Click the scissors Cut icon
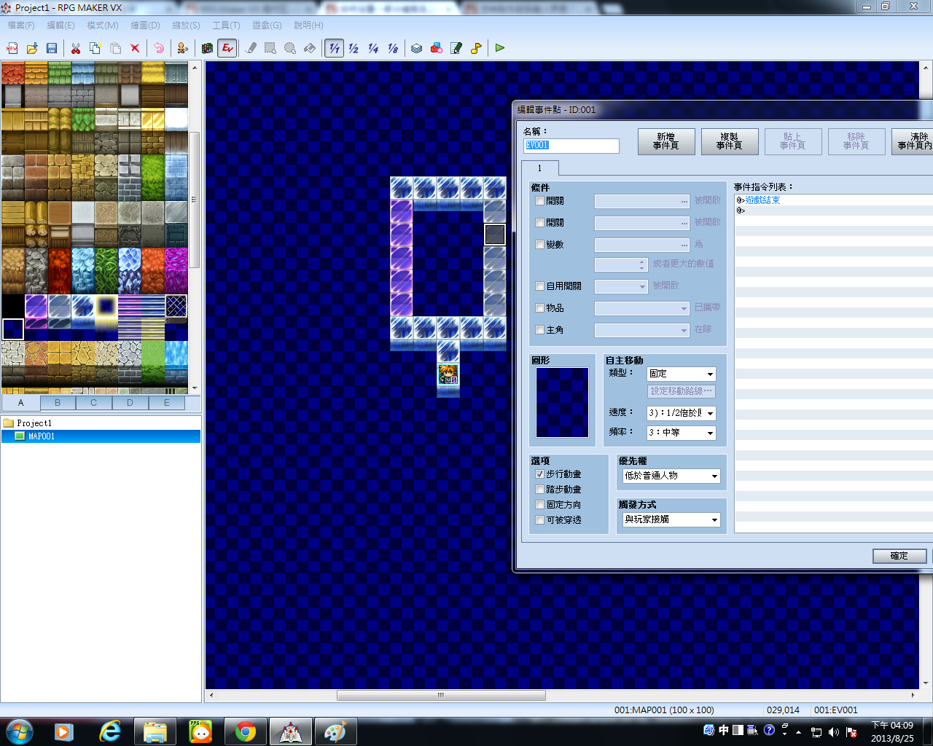This screenshot has width=933, height=746. click(76, 48)
